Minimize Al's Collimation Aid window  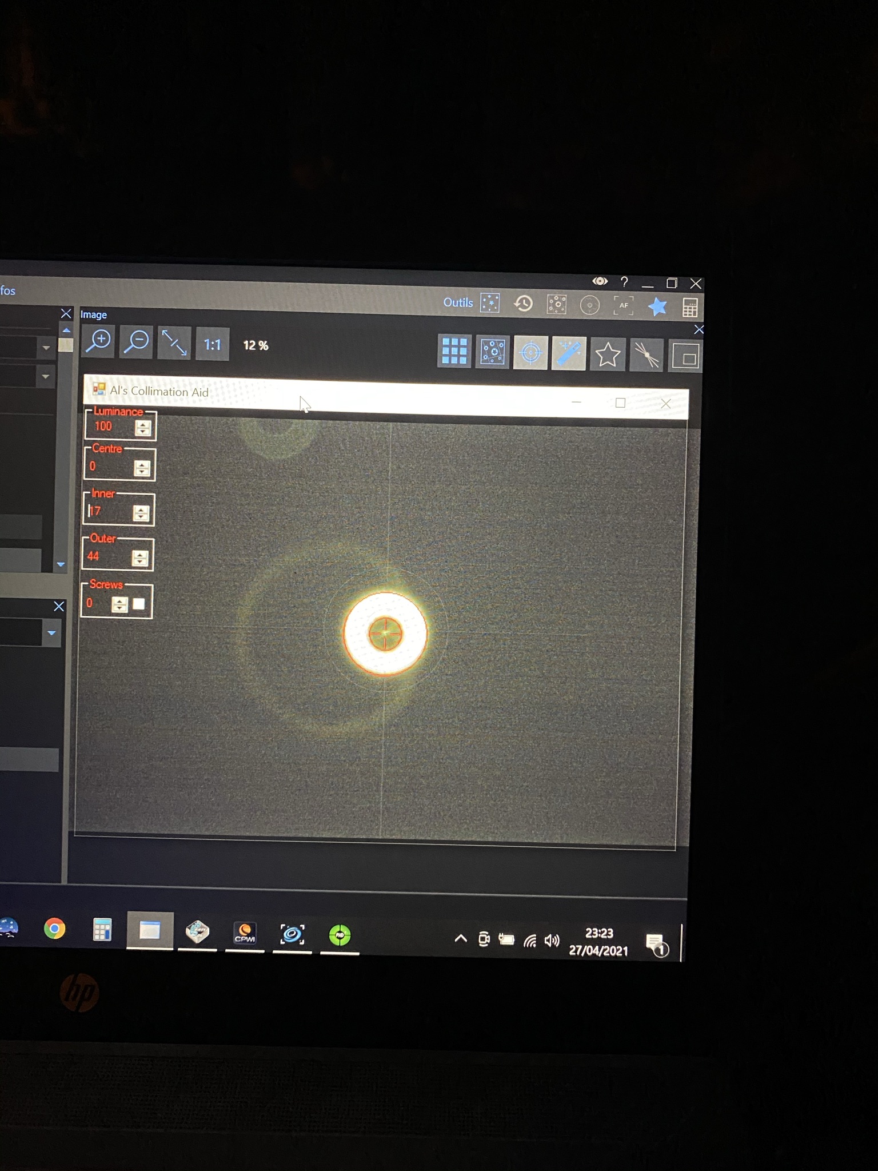pyautogui.click(x=576, y=403)
